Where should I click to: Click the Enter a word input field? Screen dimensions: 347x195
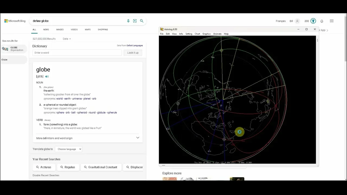point(77,53)
